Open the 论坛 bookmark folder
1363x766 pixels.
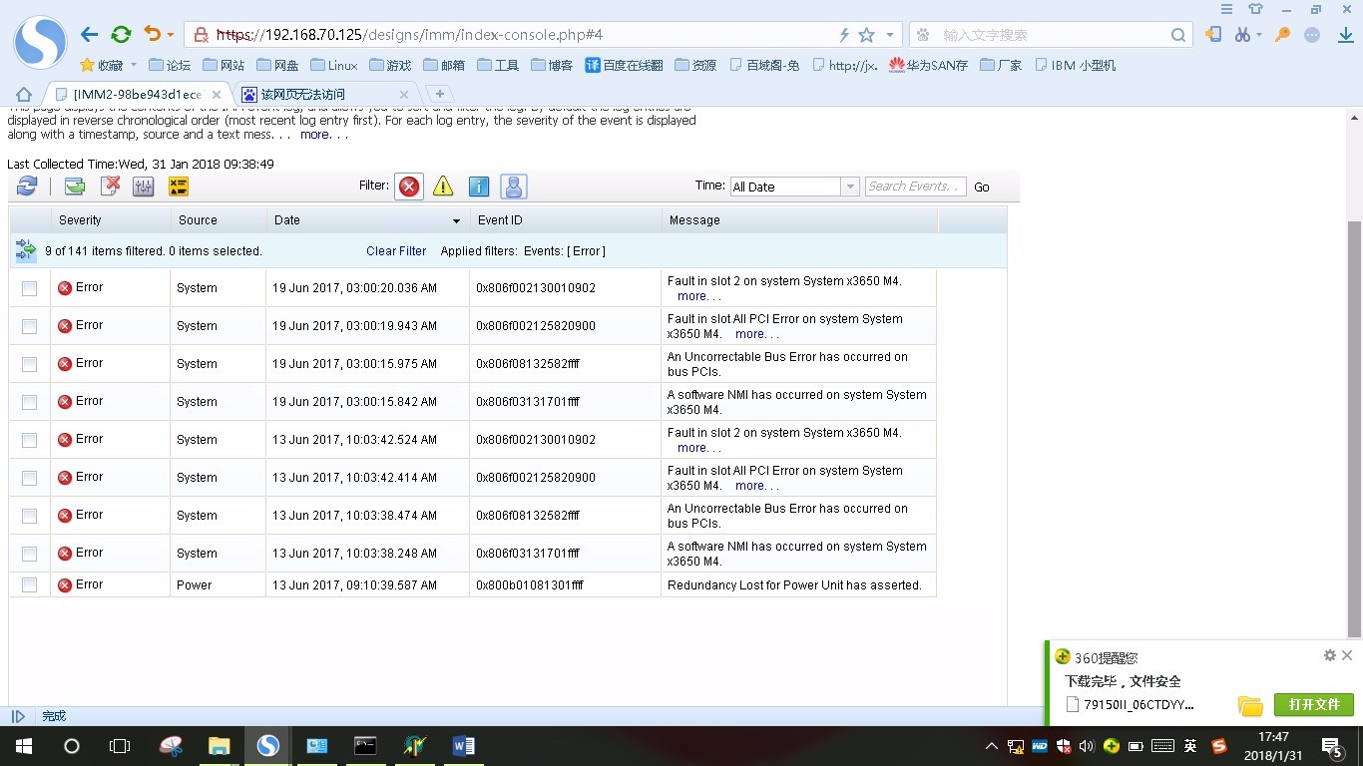coord(170,65)
